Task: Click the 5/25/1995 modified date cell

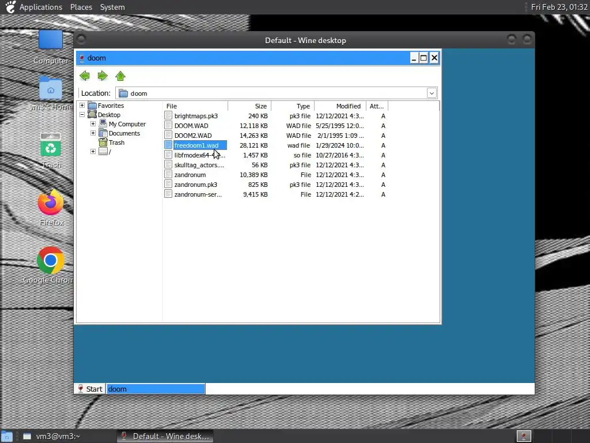Action: 340,126
